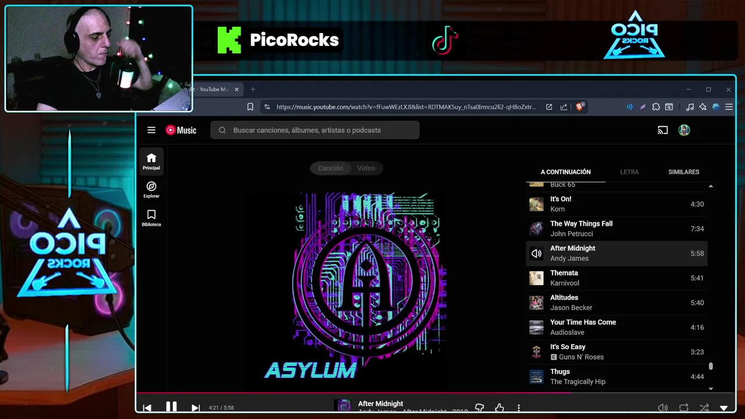Click the round blue extension icon
The width and height of the screenshot is (745, 419).
716,107
